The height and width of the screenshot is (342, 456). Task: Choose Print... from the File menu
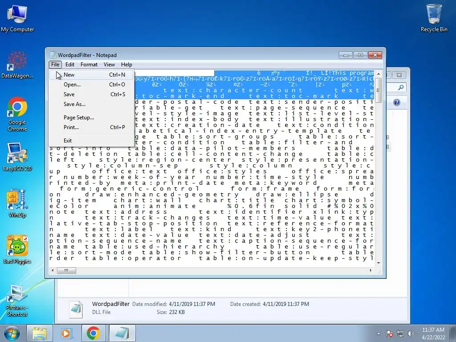92,127
